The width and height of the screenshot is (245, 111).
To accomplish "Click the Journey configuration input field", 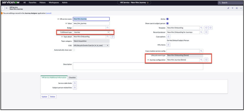I will click(x=183, y=60).
